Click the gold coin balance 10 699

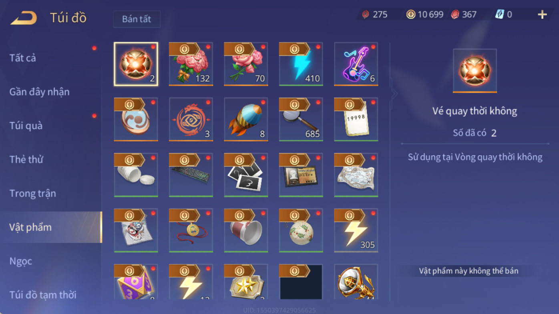point(425,15)
